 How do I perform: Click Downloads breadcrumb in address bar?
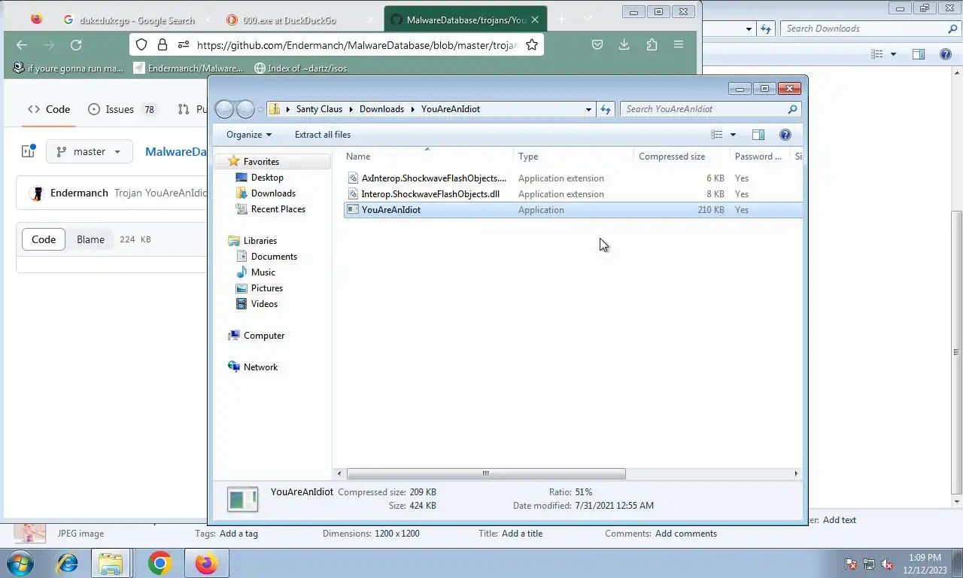point(381,109)
